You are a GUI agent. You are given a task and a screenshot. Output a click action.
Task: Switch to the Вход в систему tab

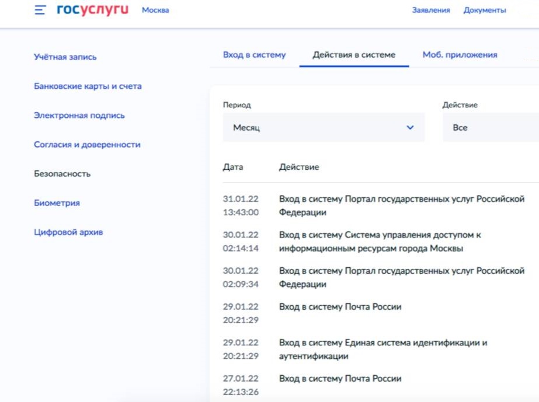tap(255, 55)
